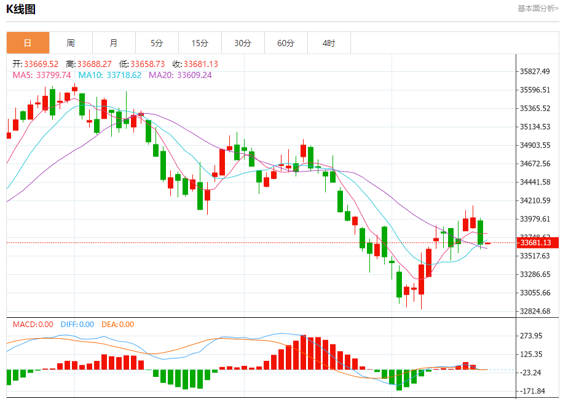The image size is (563, 399).
Task: Click the 34441.58 price axis label
Action: click(x=535, y=182)
